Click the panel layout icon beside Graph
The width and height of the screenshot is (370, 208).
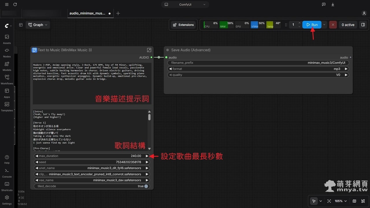coord(21,25)
